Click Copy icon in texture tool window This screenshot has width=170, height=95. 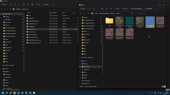click(15, 4)
